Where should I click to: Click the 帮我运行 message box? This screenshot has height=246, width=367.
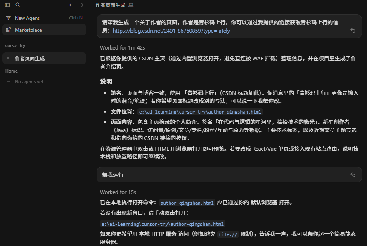click(229, 175)
